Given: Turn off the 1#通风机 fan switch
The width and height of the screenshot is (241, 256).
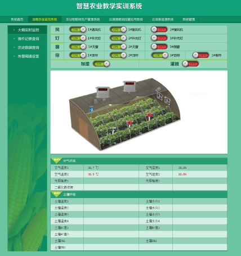Looking at the screenshot, I should coord(78,29).
